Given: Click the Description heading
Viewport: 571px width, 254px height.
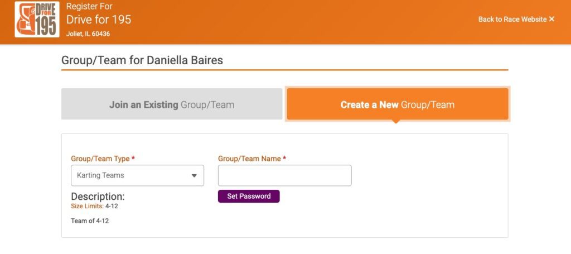Looking at the screenshot, I should click(x=98, y=197).
